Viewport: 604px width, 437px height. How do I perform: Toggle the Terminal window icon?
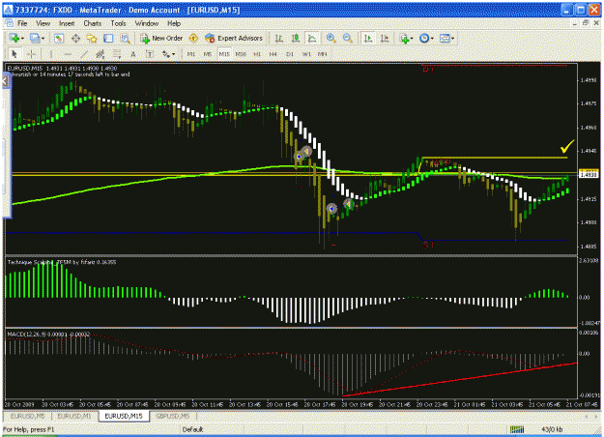(108, 38)
